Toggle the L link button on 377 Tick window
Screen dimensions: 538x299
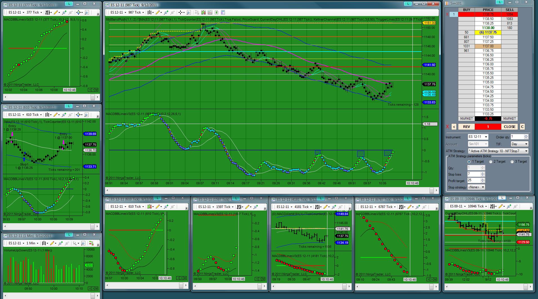click(x=69, y=4)
